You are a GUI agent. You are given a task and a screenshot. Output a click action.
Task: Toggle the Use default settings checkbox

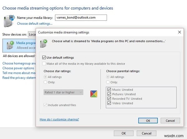click(44, 58)
